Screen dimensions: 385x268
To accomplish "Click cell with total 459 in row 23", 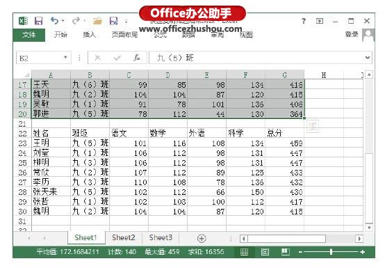I will coord(284,143).
